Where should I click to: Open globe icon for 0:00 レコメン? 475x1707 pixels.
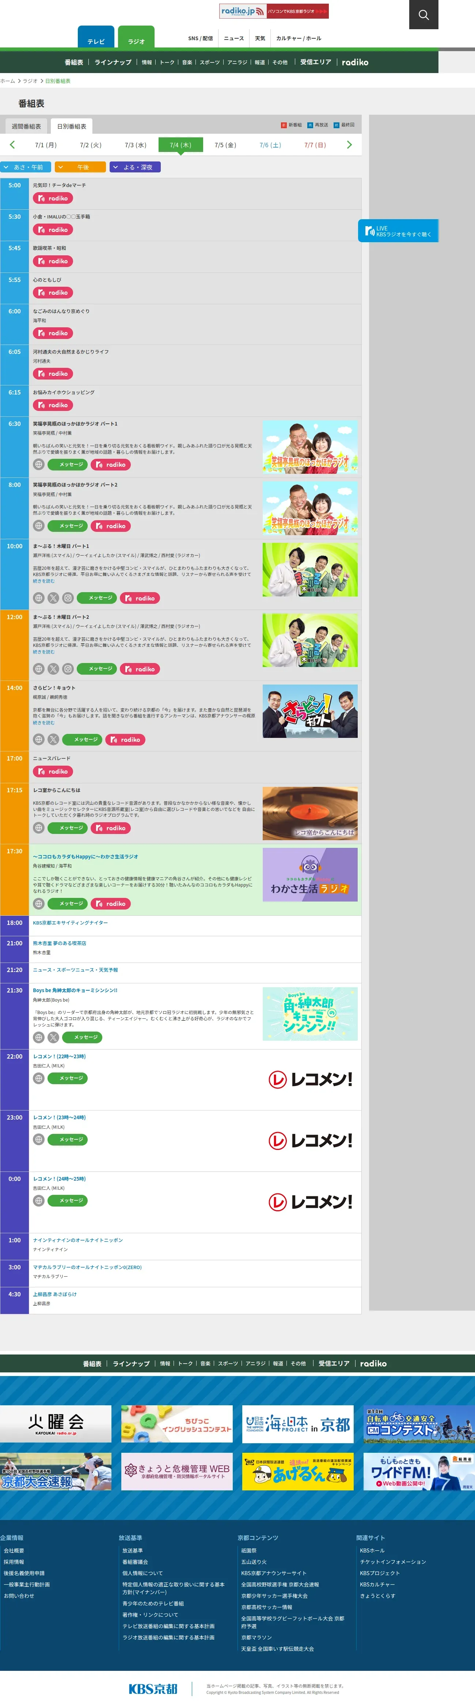[x=39, y=1200]
